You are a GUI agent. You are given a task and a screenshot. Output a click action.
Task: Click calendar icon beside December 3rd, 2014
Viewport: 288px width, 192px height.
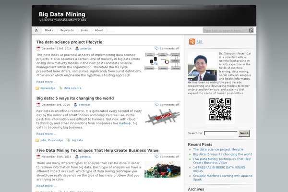tap(38, 105)
